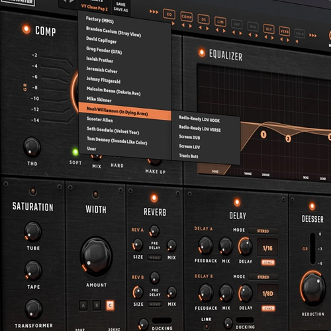Select the VERB module in signal chain
The image size is (331, 331).
pos(284,31)
